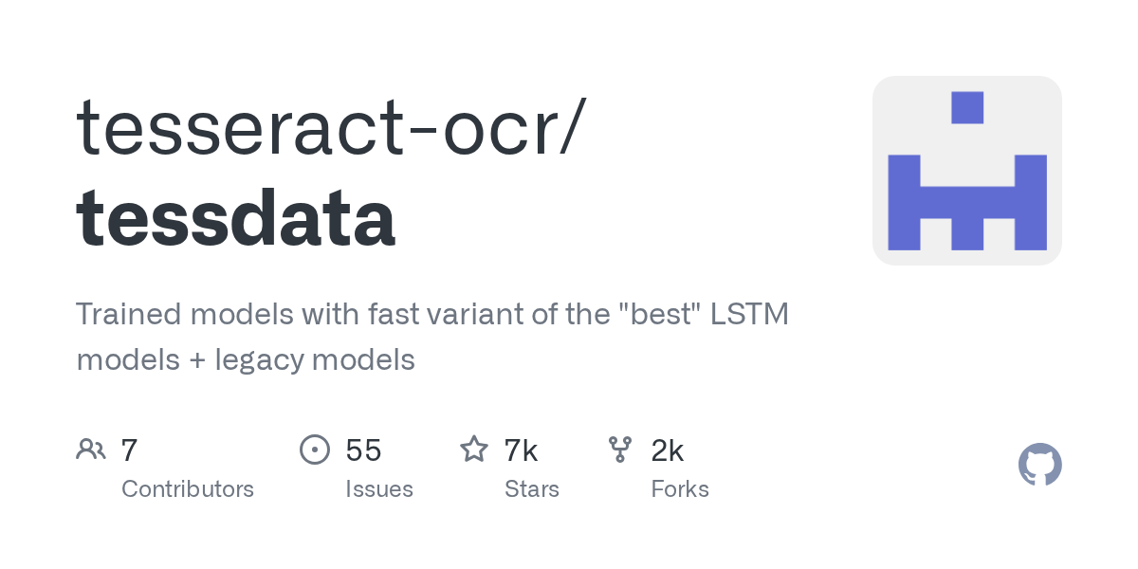The image size is (1138, 569).
Task: Select the "2k" forks count
Action: tap(668, 450)
